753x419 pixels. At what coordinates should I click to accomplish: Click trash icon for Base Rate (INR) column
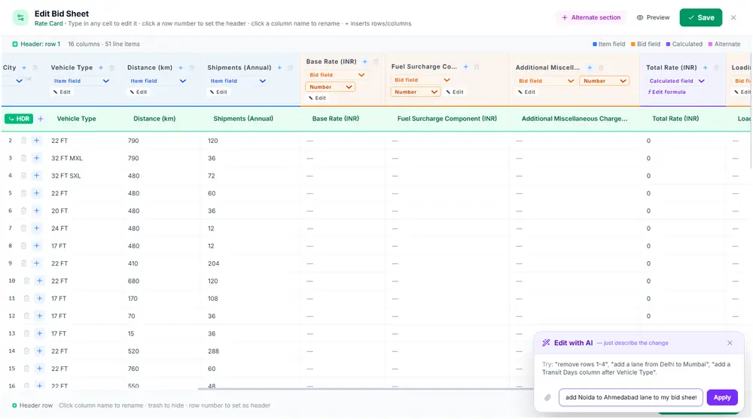tap(376, 62)
